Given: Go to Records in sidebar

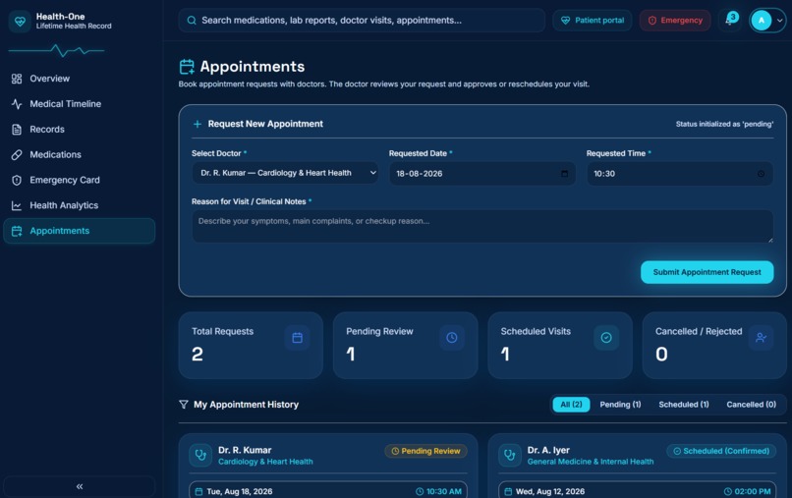Looking at the screenshot, I should click(80, 130).
